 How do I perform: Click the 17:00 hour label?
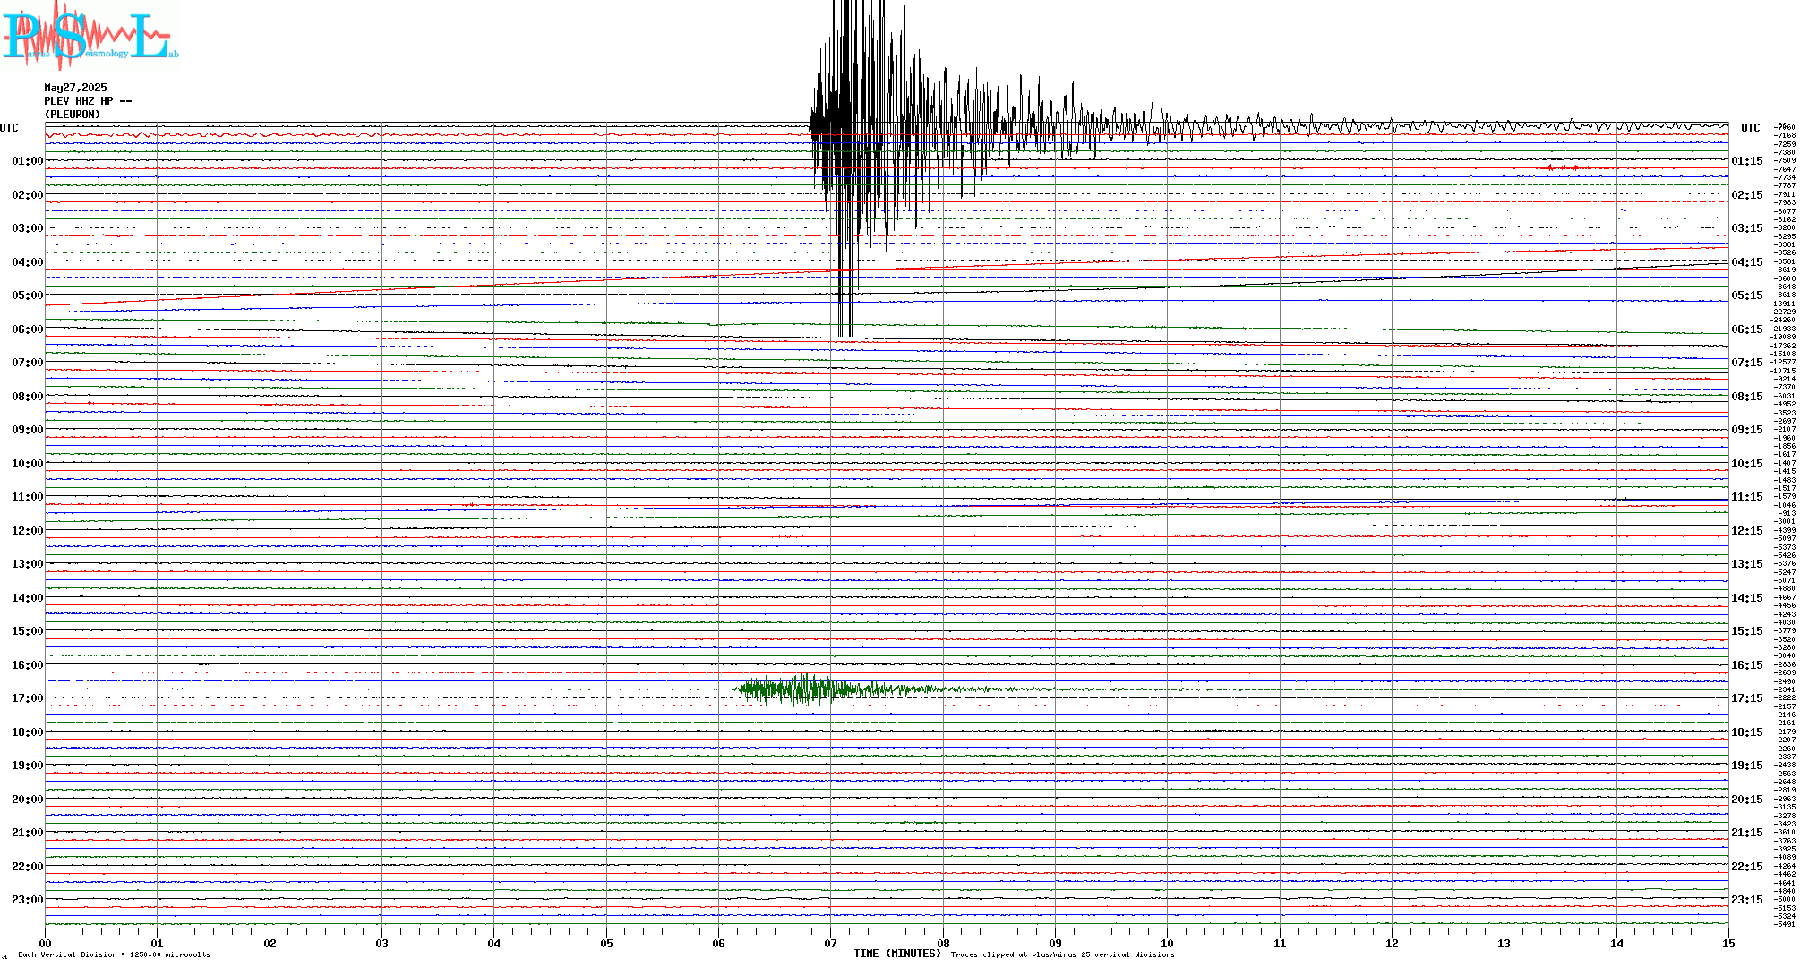click(x=27, y=698)
